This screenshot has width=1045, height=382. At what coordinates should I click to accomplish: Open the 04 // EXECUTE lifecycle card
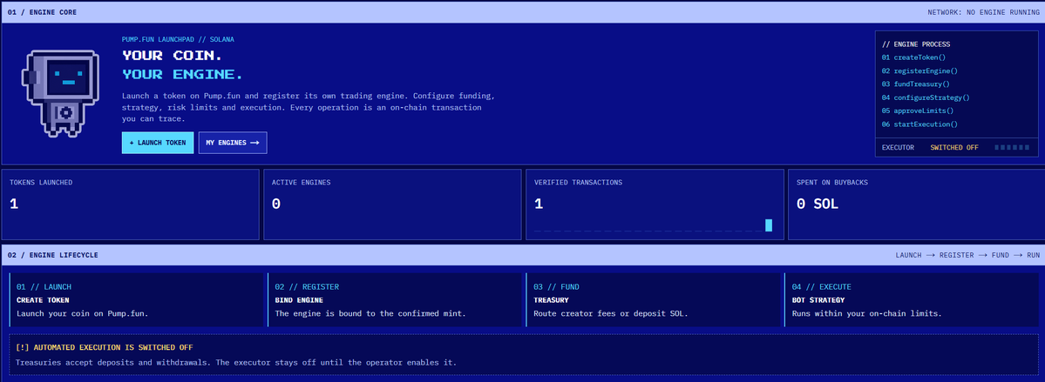coord(912,299)
